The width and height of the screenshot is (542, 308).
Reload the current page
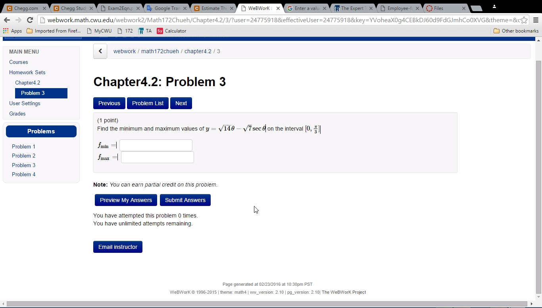pyautogui.click(x=30, y=19)
